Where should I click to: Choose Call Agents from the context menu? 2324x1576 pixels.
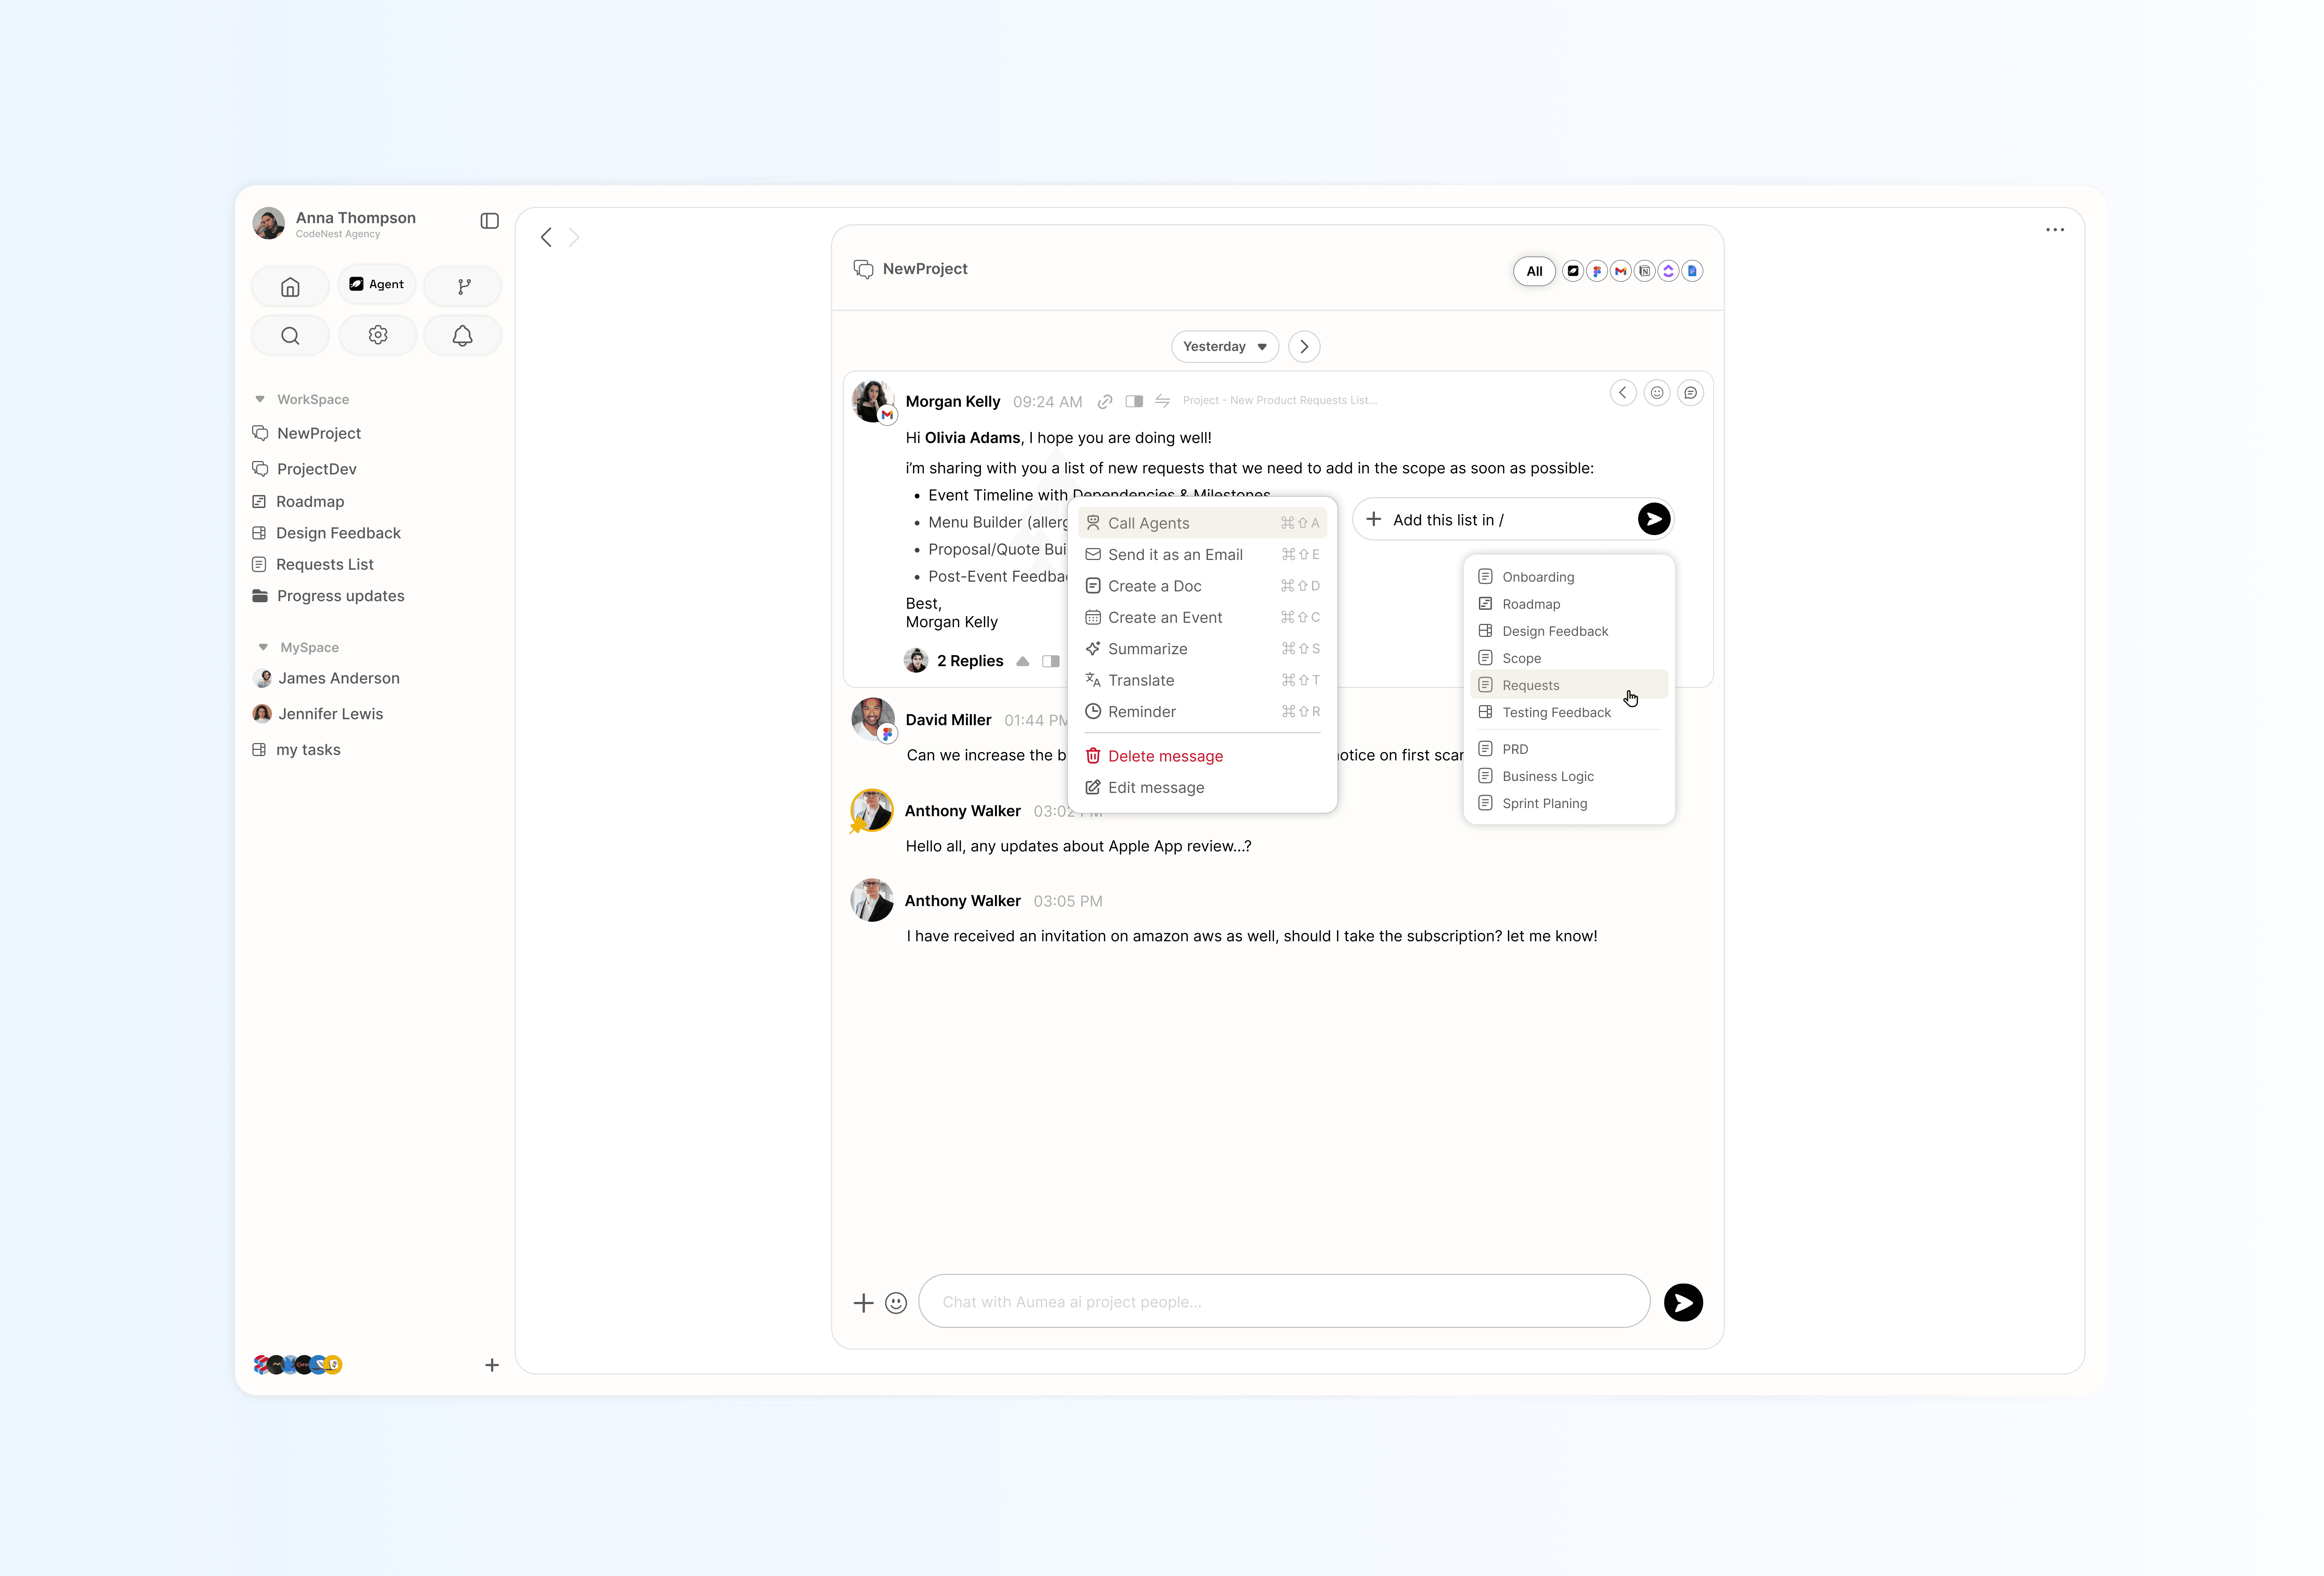pyautogui.click(x=1203, y=523)
